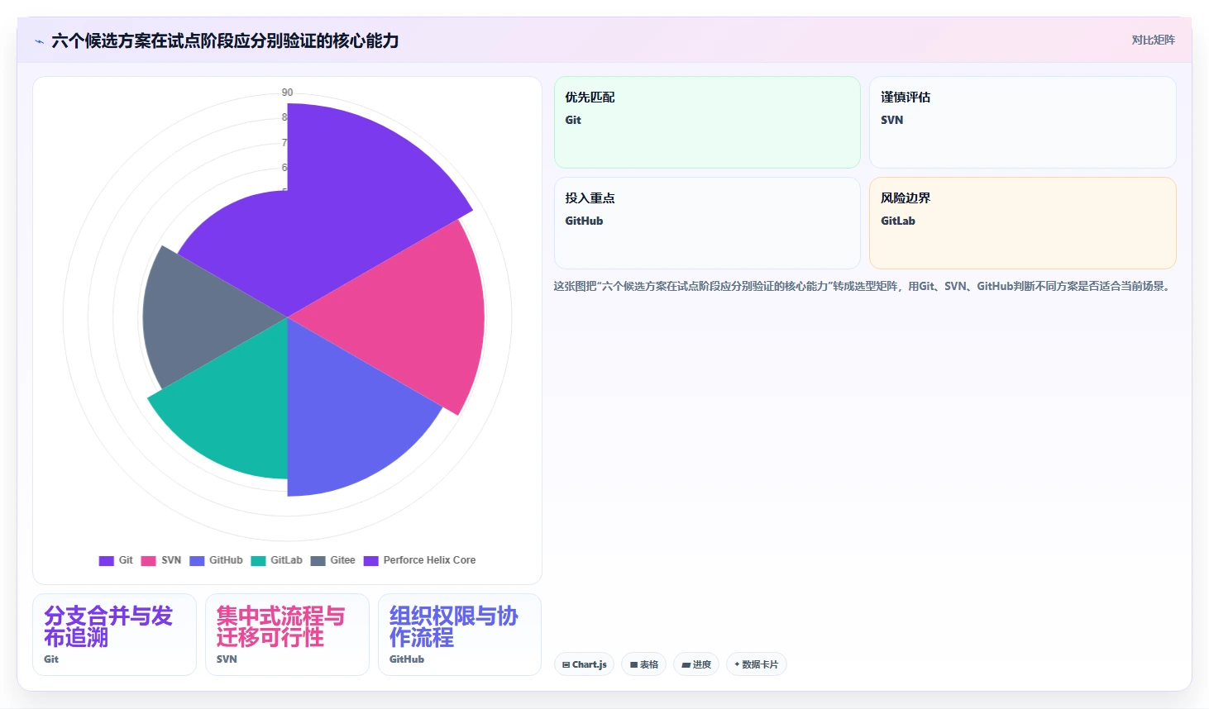Click the 分支合并与发布追溯 Git card

[x=114, y=635]
